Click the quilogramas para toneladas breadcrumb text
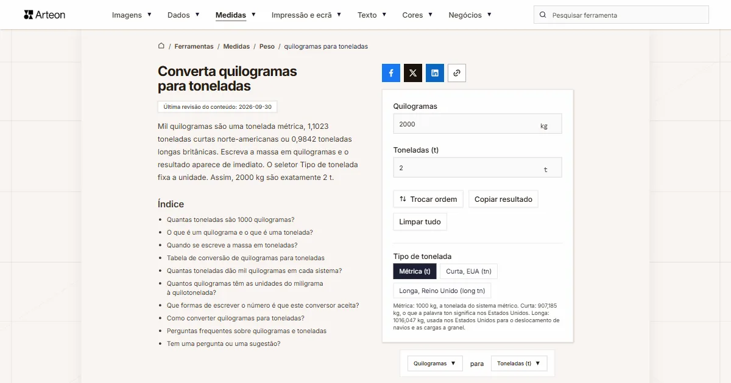 pos(326,46)
